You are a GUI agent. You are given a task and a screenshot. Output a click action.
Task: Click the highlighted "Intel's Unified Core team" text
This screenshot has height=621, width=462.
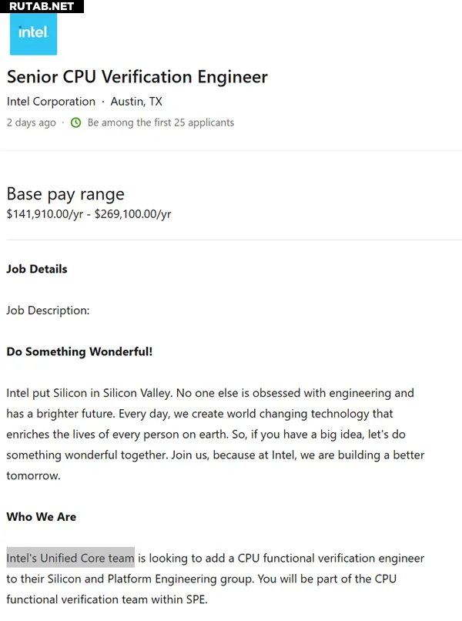tap(70, 558)
